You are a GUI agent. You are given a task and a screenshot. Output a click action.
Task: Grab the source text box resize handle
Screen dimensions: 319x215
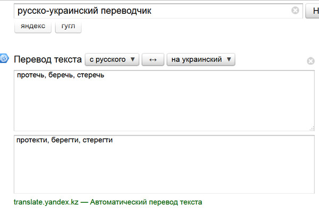point(312,128)
